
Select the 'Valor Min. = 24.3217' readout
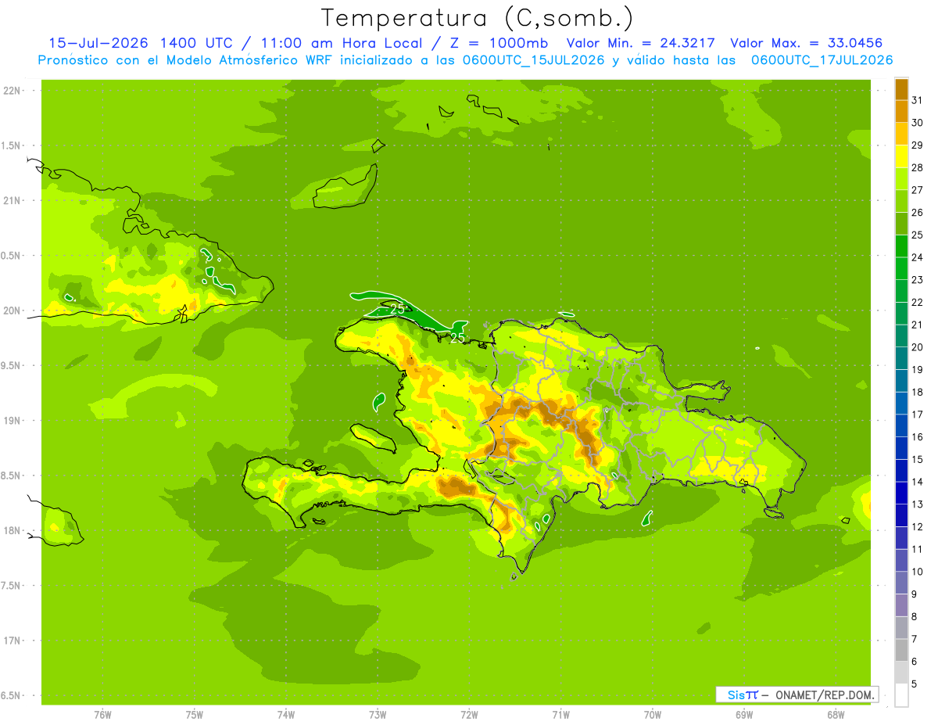click(x=640, y=43)
